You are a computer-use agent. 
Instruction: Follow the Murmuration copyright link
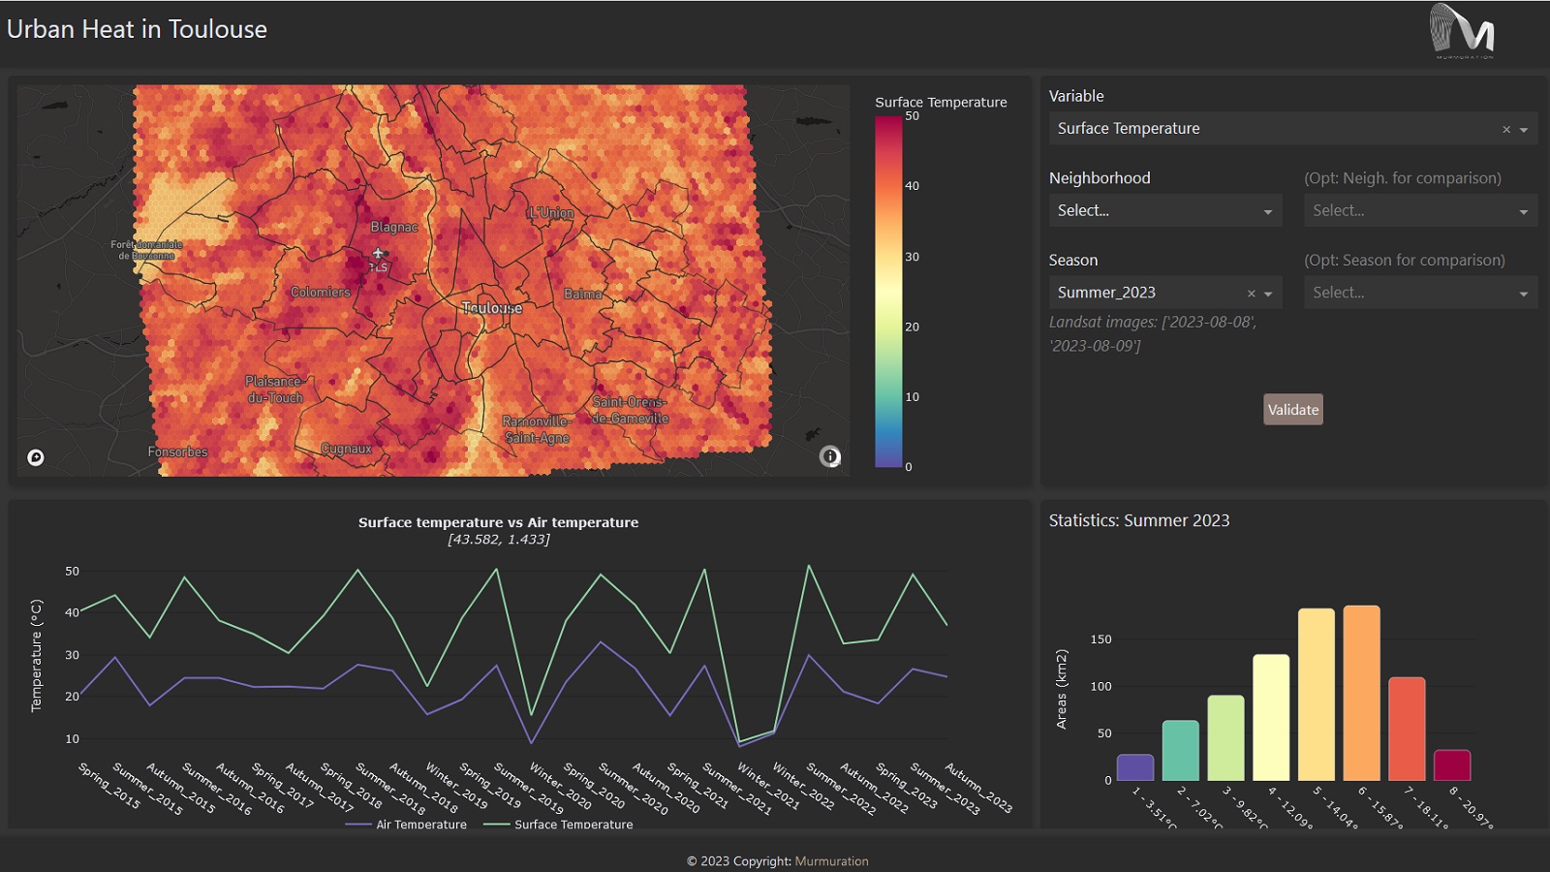pyautogui.click(x=830, y=860)
